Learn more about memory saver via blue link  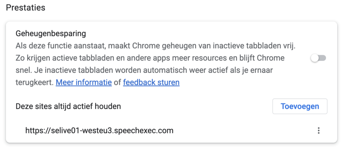(84, 82)
